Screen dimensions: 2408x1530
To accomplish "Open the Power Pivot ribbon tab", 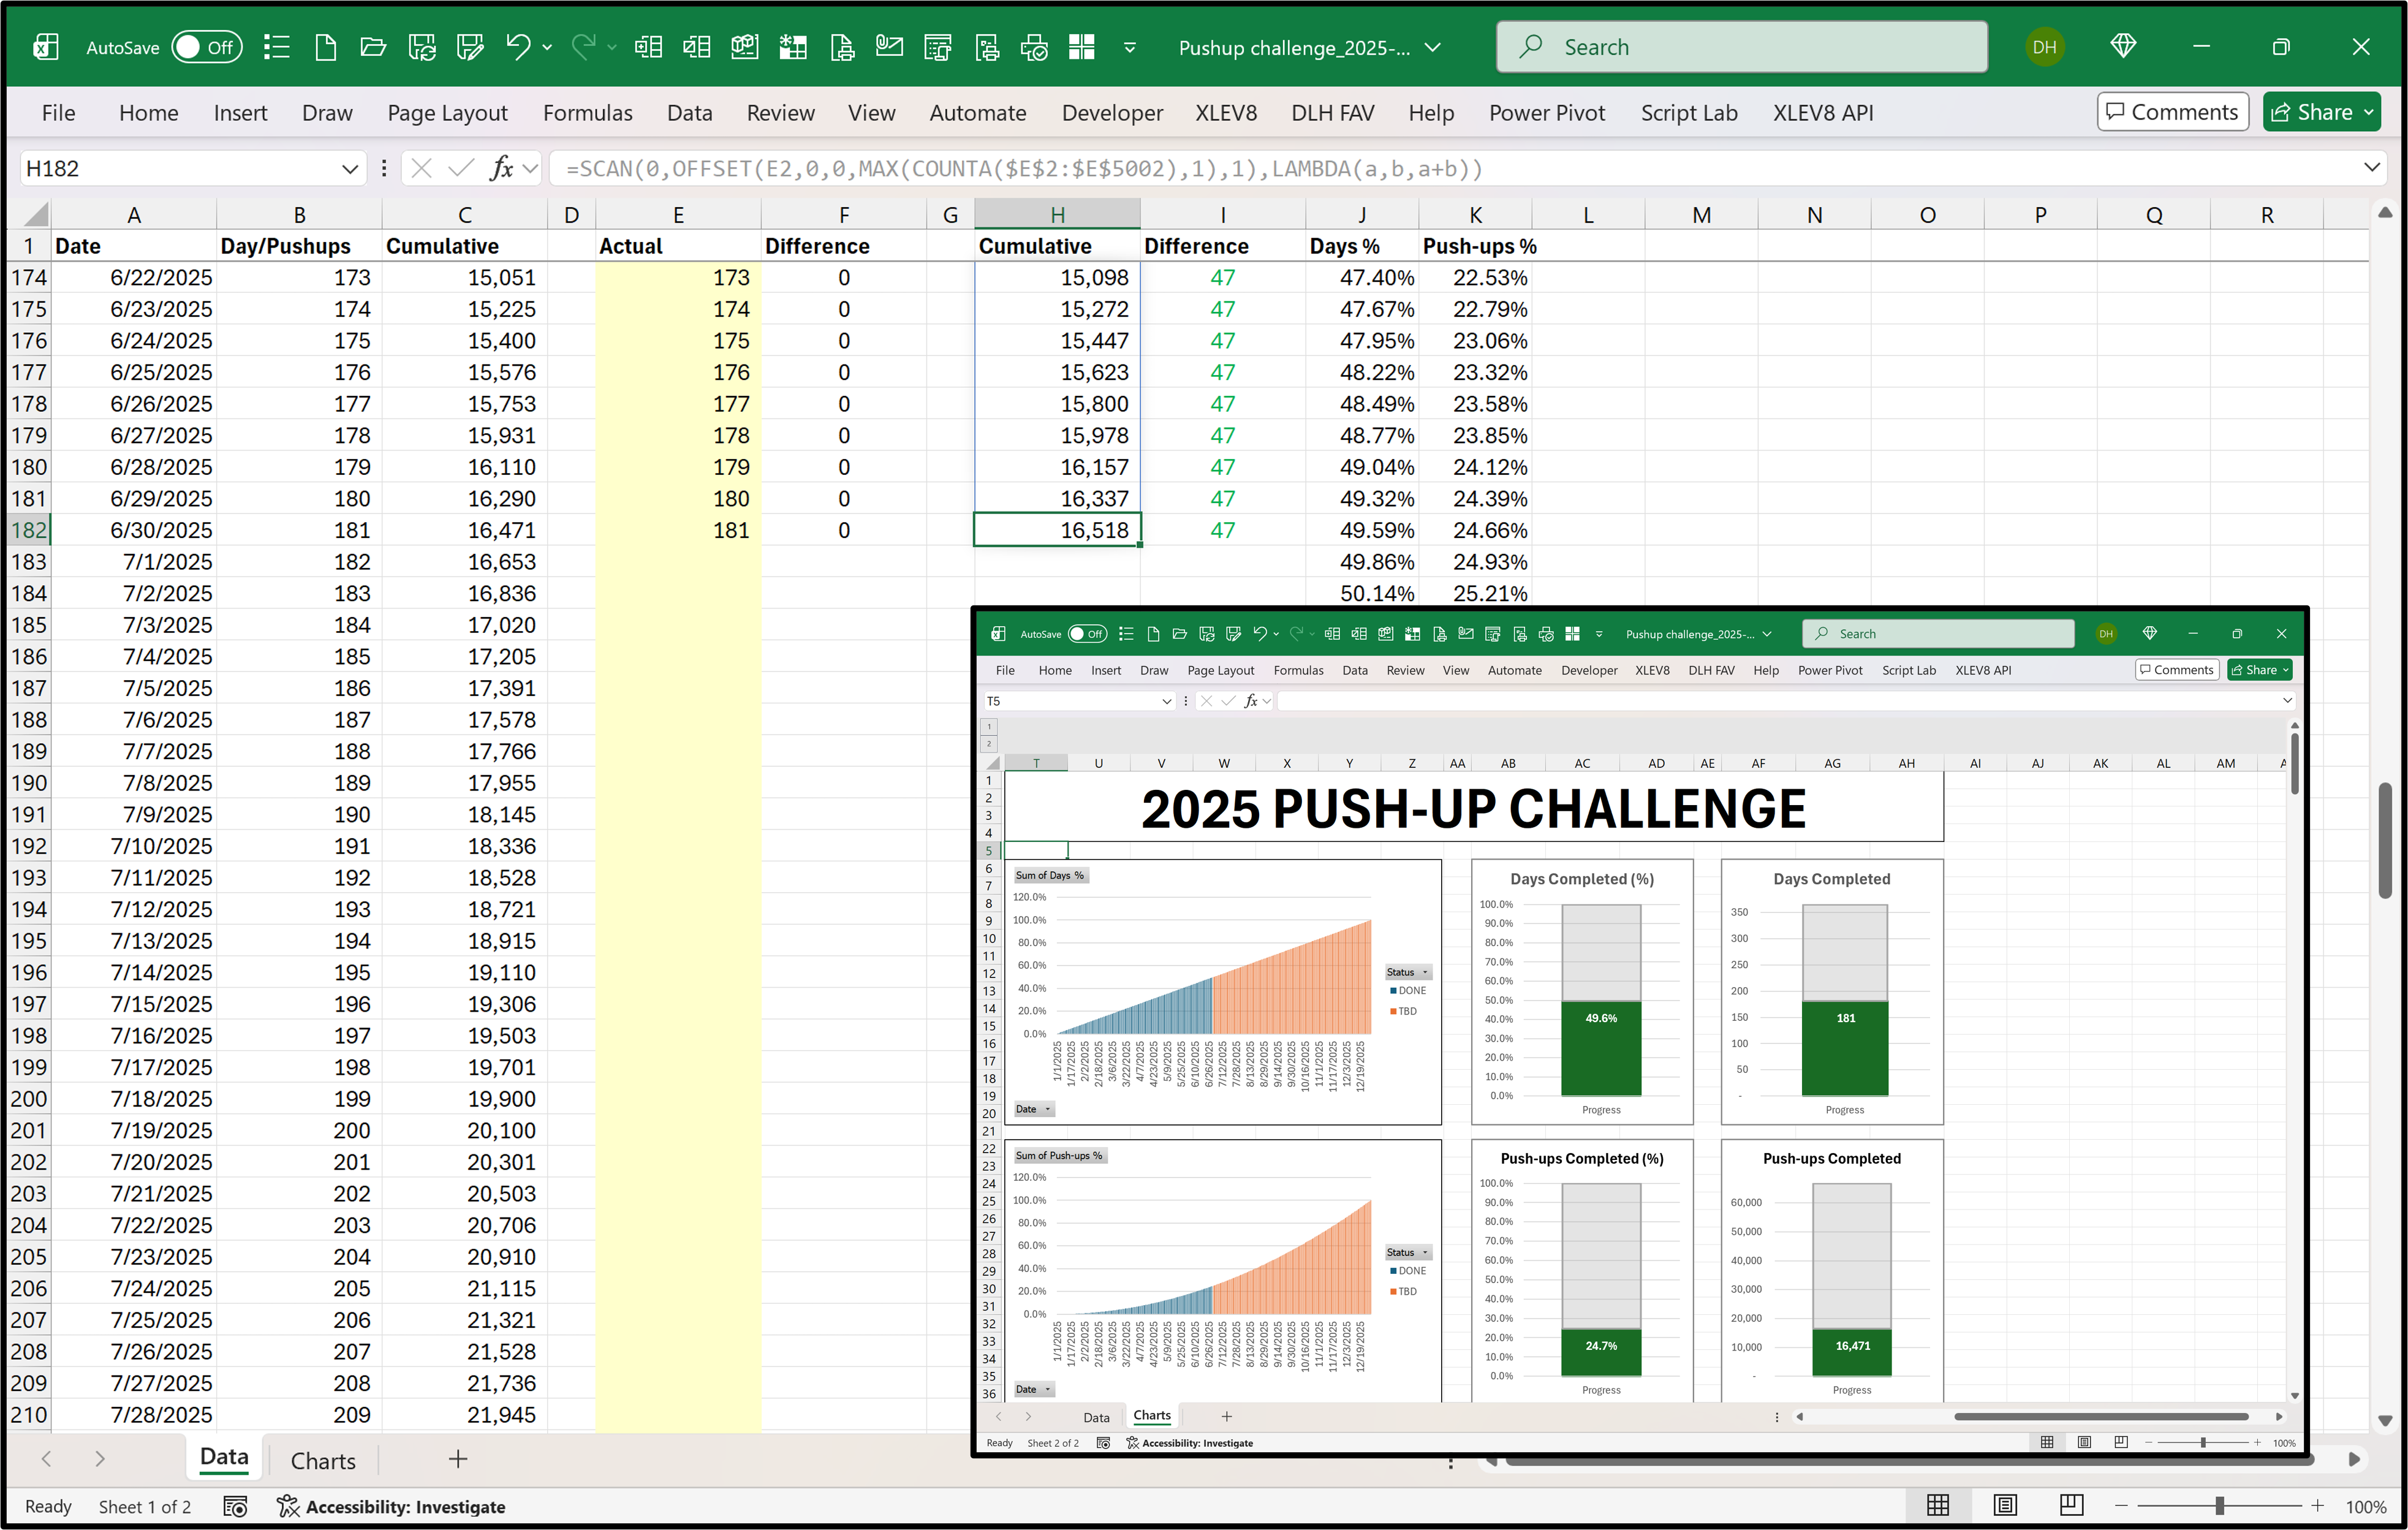I will click(x=1546, y=113).
